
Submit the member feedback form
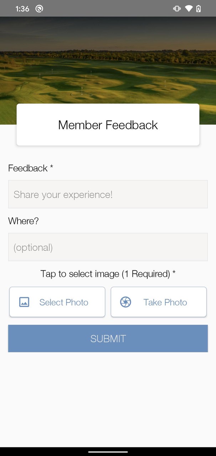(x=108, y=338)
